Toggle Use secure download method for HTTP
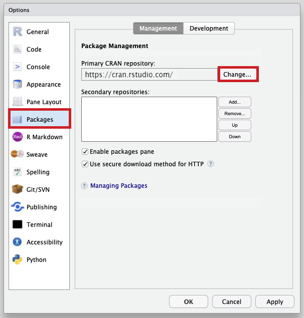Viewport: 304px width, 318px height. [85, 164]
